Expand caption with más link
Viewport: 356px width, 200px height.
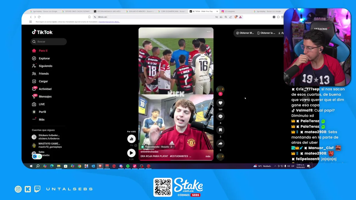(208, 156)
